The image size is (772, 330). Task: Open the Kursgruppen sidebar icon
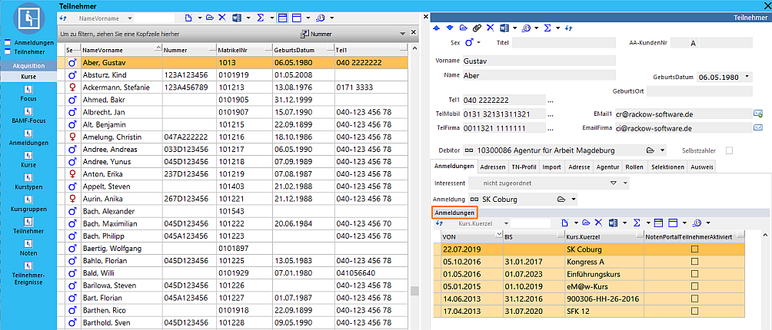pos(28,199)
